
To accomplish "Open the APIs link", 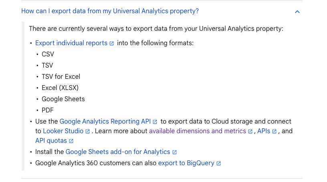I will coord(264,131).
